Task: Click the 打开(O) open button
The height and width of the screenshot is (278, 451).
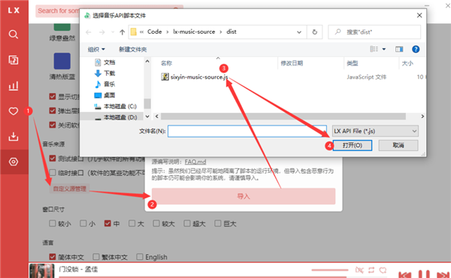Action: coord(353,145)
